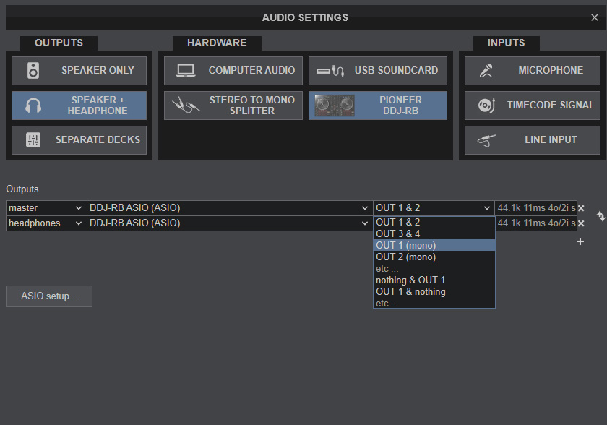Remove the headphones output row
Screen dimensions: 607x425
pyautogui.click(x=581, y=223)
